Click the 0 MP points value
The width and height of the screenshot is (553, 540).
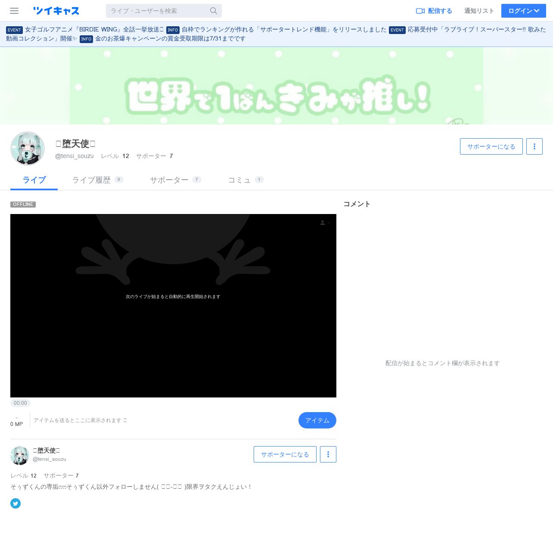[16, 424]
